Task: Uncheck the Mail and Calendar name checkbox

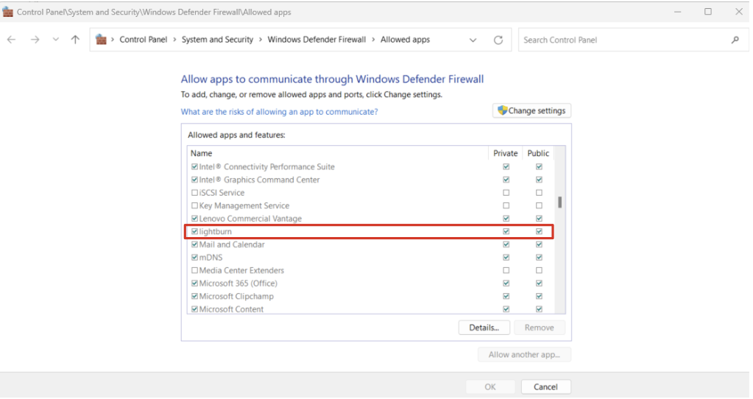Action: coord(194,244)
